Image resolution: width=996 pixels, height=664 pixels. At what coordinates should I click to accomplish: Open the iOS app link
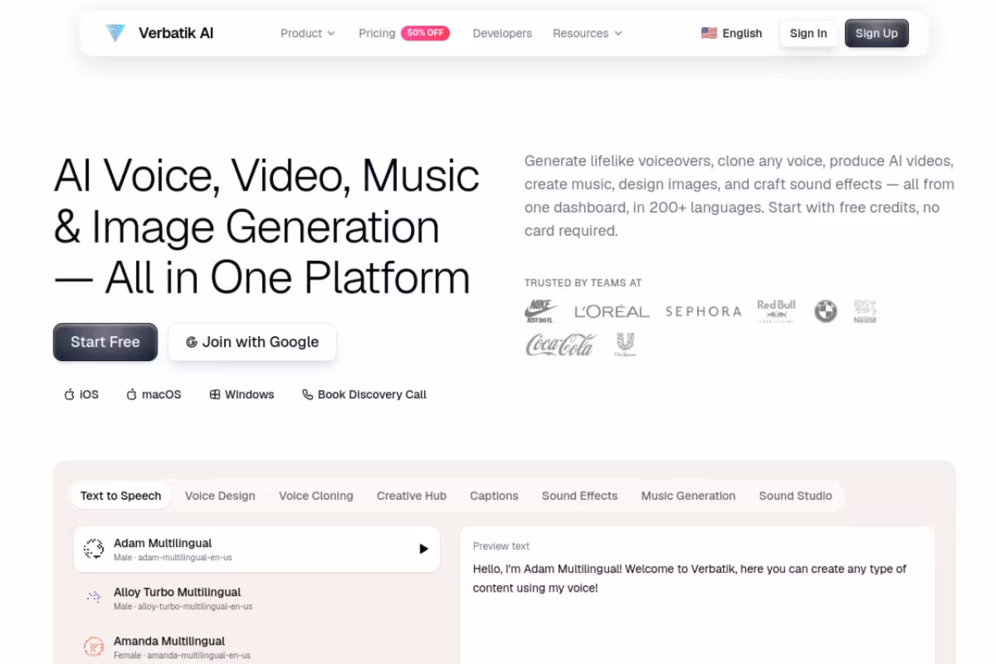click(x=81, y=394)
